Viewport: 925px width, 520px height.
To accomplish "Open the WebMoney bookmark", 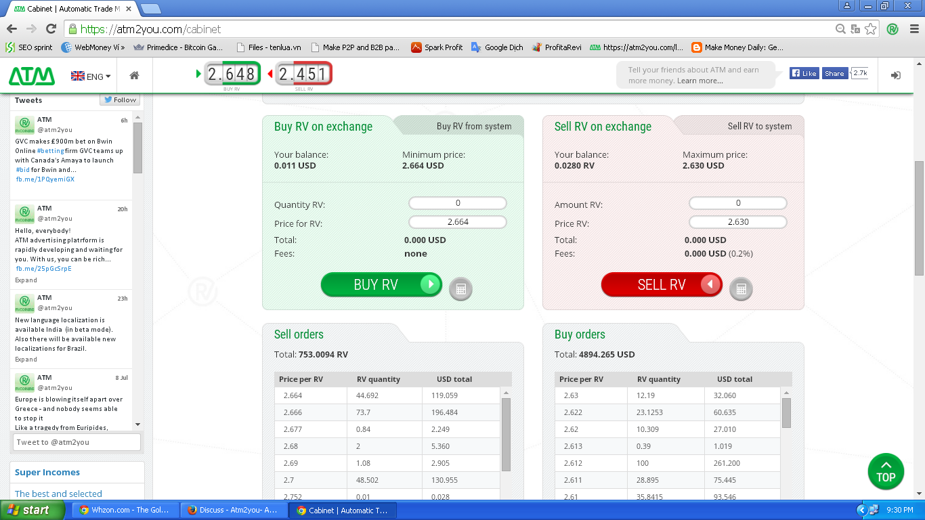I will click(93, 47).
